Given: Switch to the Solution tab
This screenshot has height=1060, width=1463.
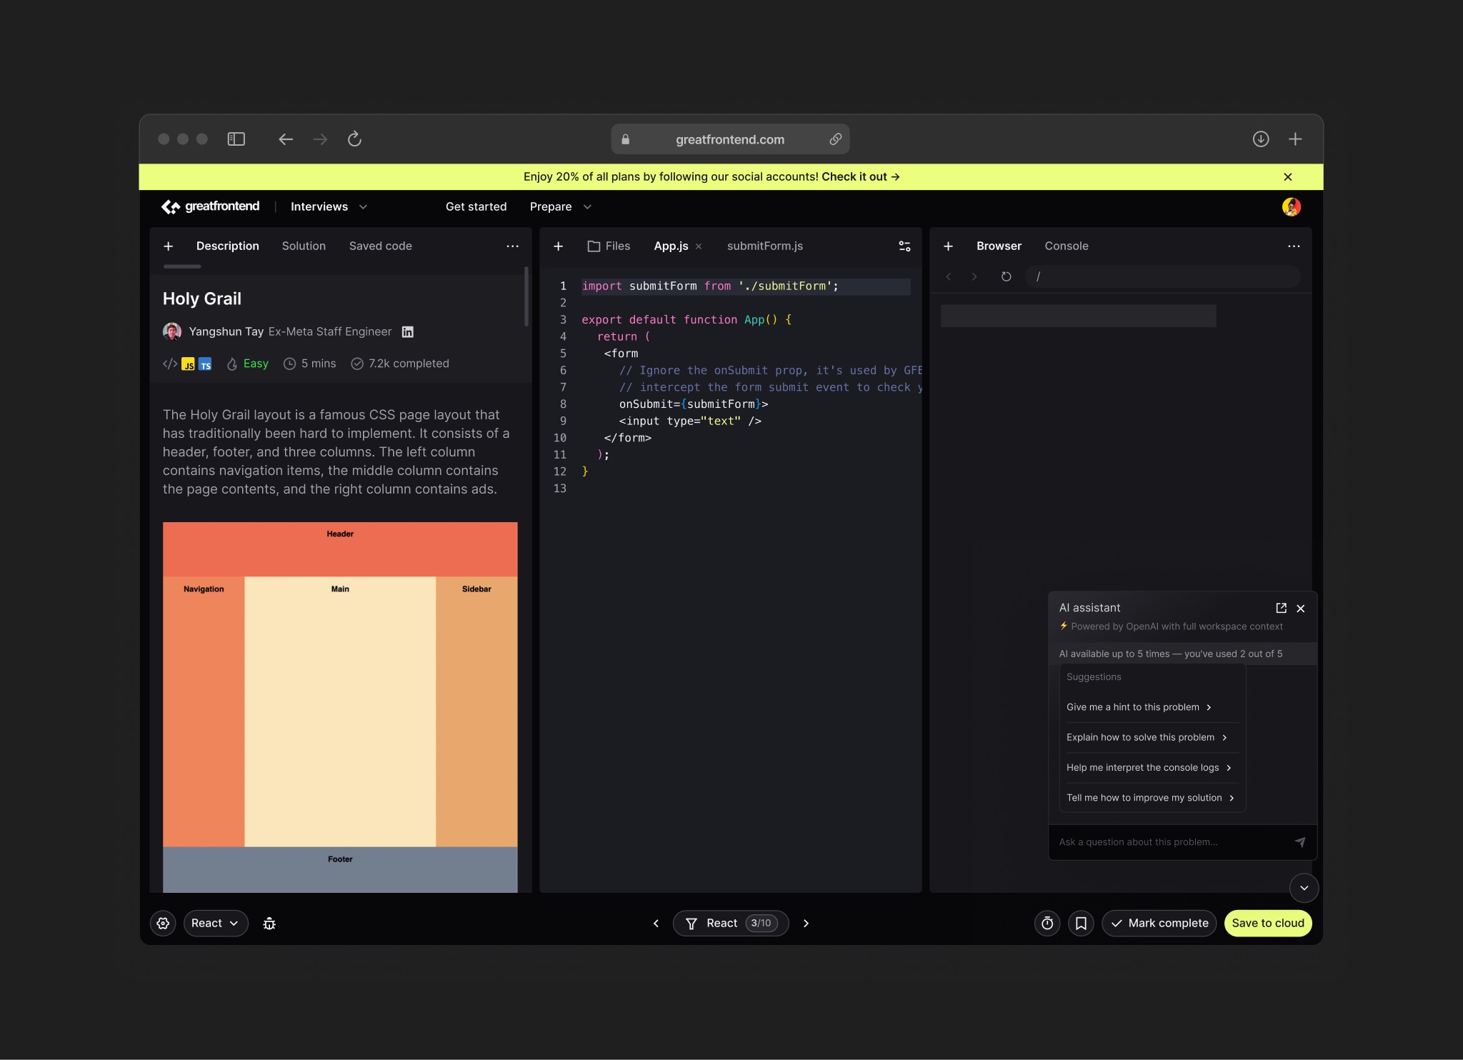Looking at the screenshot, I should pos(304,246).
